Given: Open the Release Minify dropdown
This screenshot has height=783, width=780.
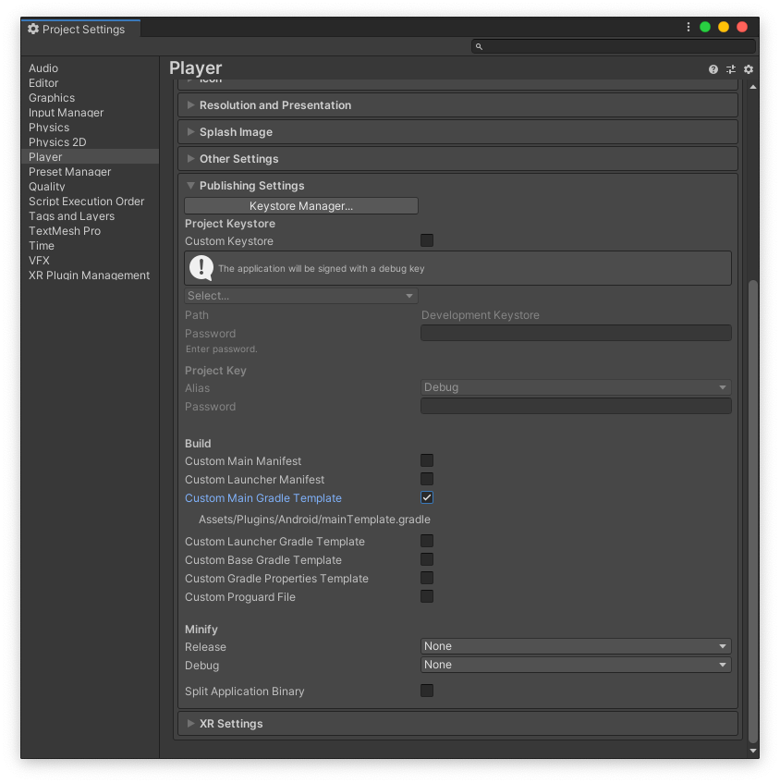Looking at the screenshot, I should pyautogui.click(x=575, y=646).
